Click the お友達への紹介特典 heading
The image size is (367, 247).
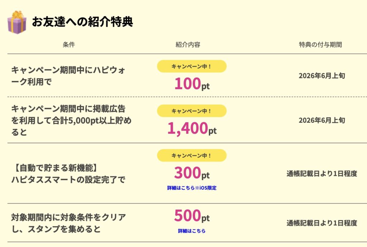tap(82, 22)
